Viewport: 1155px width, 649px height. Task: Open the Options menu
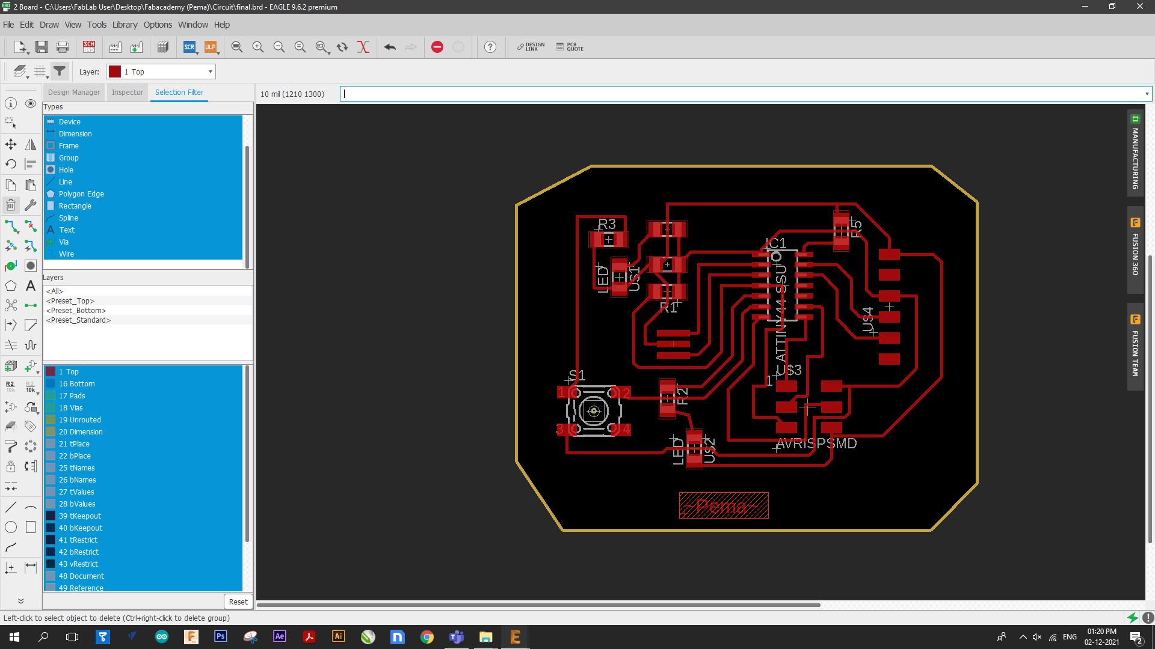158,25
